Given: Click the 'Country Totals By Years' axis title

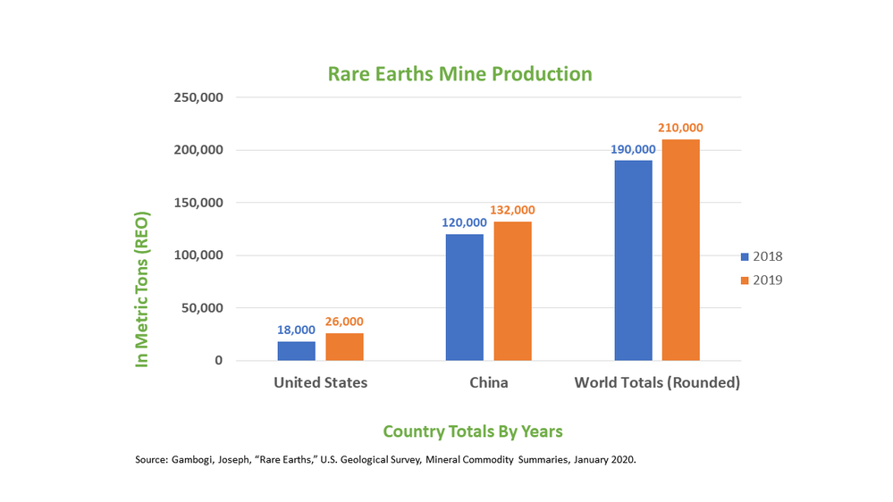Looking at the screenshot, I should pyautogui.click(x=472, y=431).
